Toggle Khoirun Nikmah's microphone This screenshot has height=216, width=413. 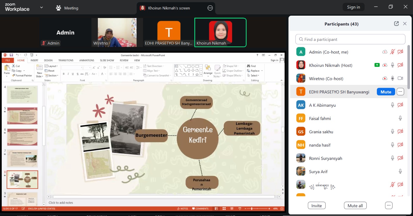[x=392, y=65]
